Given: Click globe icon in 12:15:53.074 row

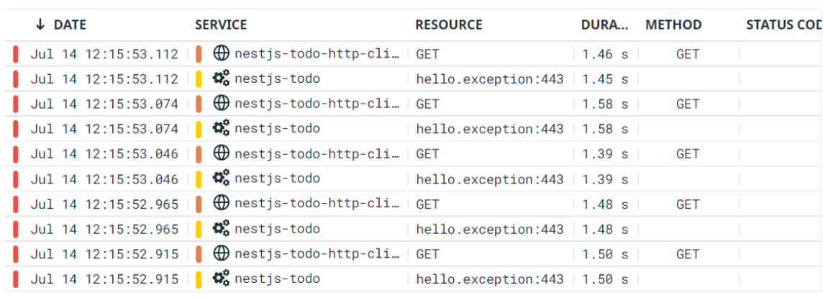Looking at the screenshot, I should [x=222, y=103].
